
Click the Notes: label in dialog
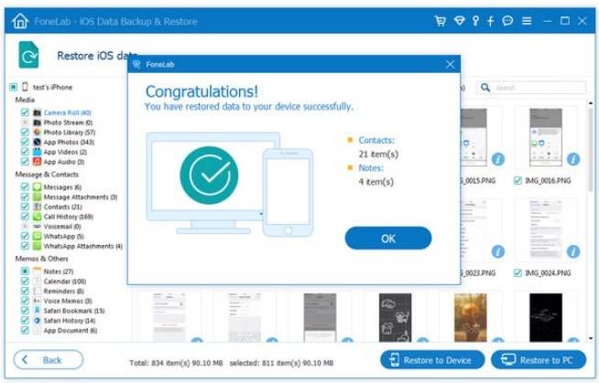371,167
